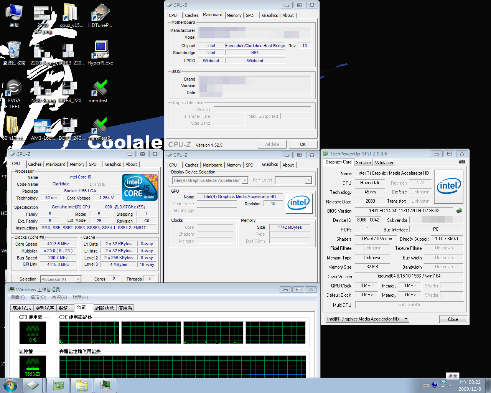The width and height of the screenshot is (491, 393).
Task: Click the GPU-Z screenshot camera icon
Action: click(x=462, y=162)
